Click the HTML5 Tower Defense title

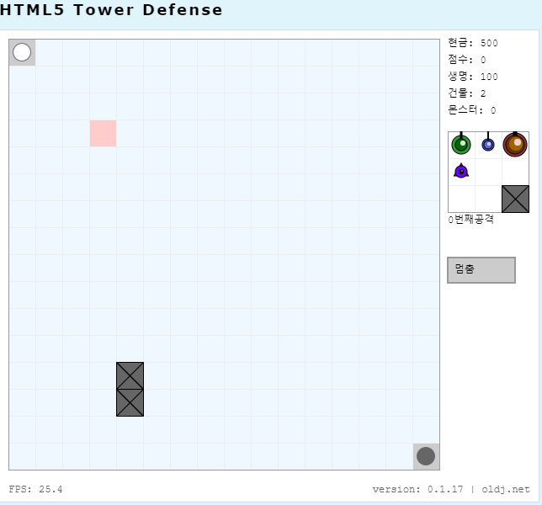[111, 9]
